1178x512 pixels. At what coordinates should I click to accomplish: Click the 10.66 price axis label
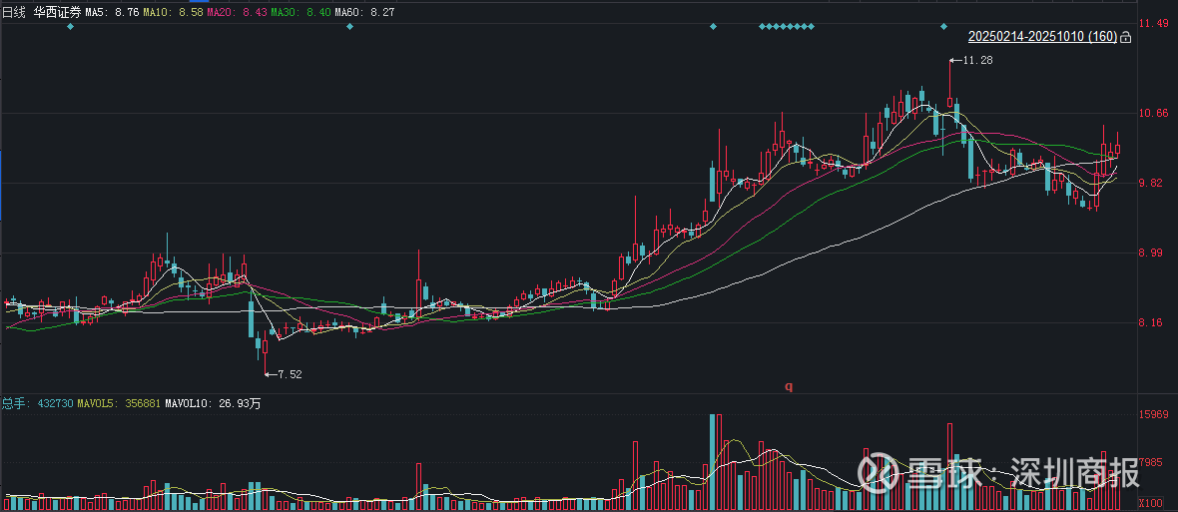click(x=1153, y=114)
